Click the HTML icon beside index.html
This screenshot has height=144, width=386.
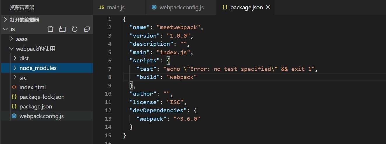(14, 87)
